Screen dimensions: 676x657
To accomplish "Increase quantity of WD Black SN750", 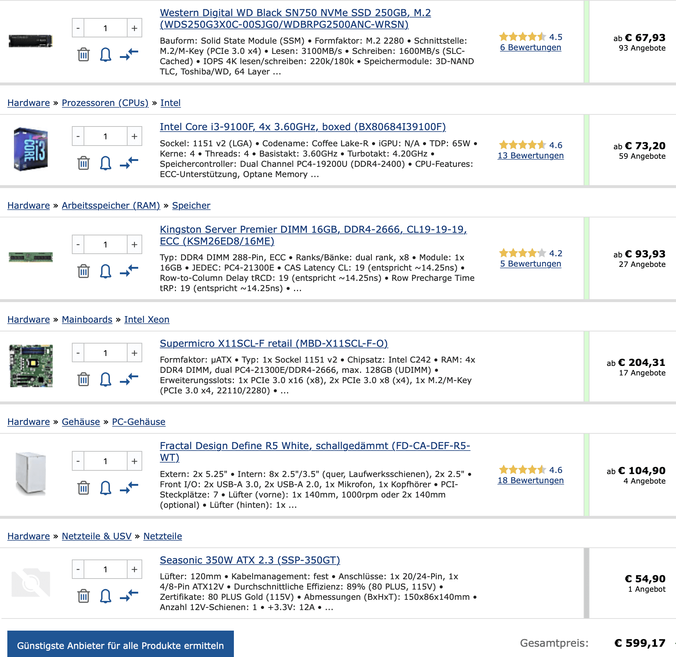I will 135,28.
